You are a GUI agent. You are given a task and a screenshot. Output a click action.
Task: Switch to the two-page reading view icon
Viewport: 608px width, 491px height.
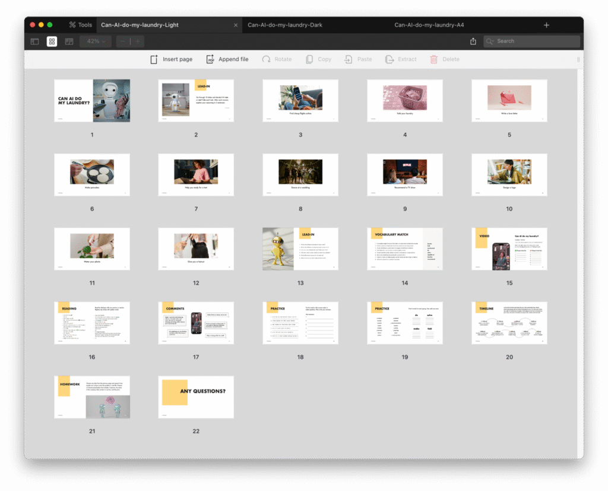point(69,42)
